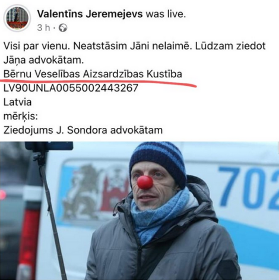The image size is (279, 280).
Task: Select the IBAN LV90UNLA0055002443267 text
Action: click(x=71, y=88)
